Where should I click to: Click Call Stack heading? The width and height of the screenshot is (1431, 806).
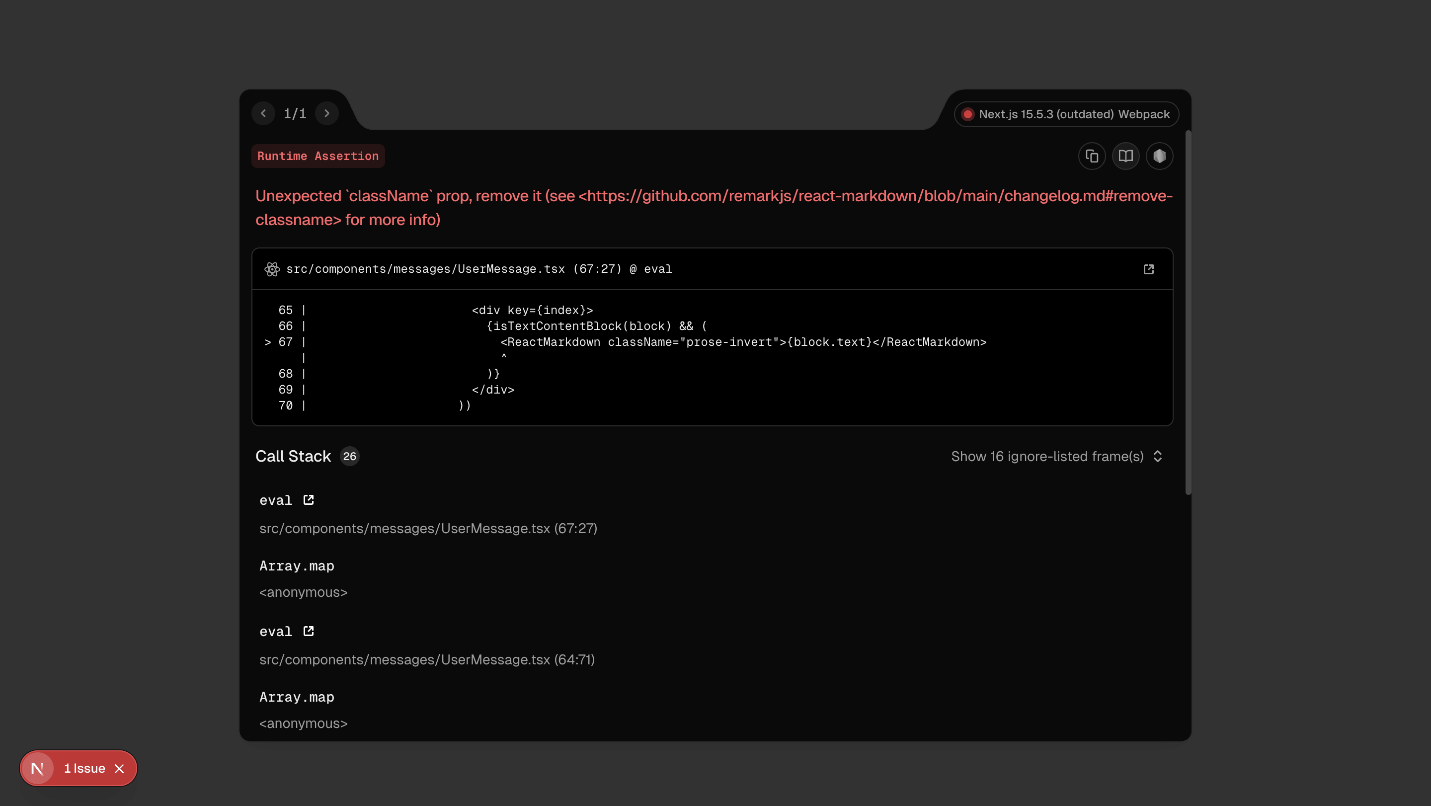[293, 457]
